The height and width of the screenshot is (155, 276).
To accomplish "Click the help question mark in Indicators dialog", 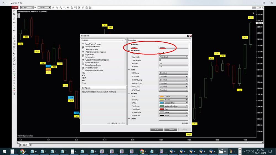I will tap(188, 36).
